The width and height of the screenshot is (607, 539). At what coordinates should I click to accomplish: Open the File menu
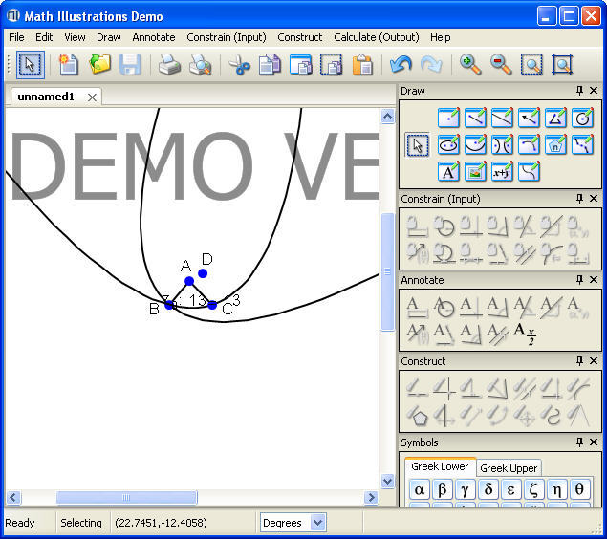[16, 37]
